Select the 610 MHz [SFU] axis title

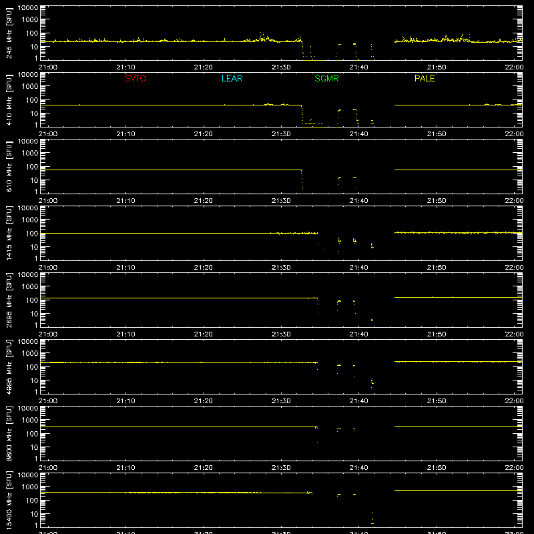click(x=9, y=166)
